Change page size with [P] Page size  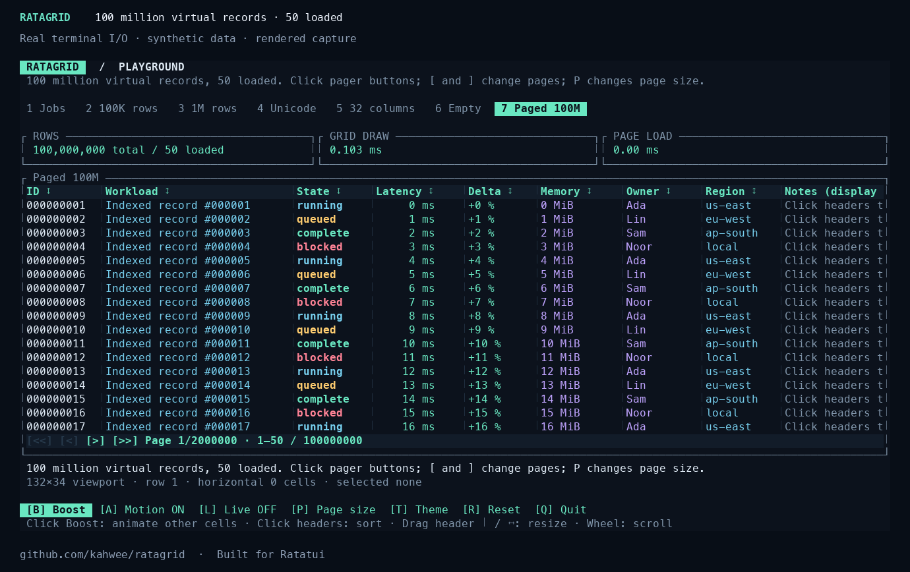[333, 510]
